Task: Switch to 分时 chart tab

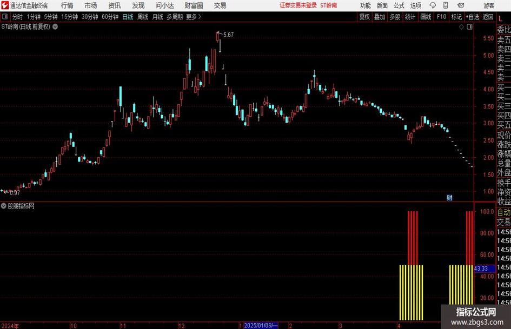Action: click(18, 17)
